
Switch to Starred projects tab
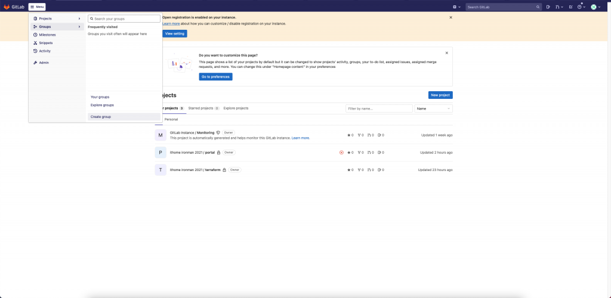click(x=204, y=108)
